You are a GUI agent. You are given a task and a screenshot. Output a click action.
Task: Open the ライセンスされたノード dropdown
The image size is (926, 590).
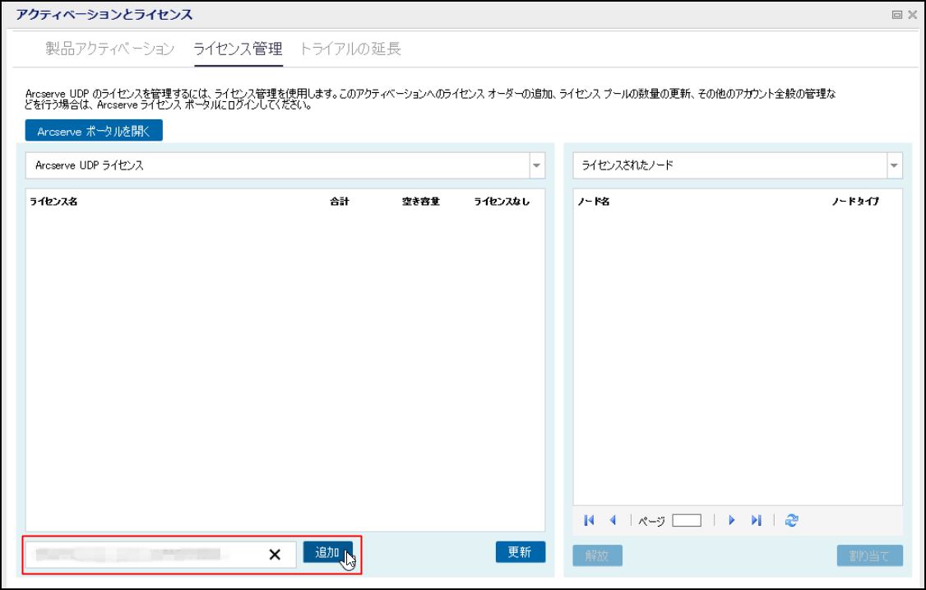[894, 165]
